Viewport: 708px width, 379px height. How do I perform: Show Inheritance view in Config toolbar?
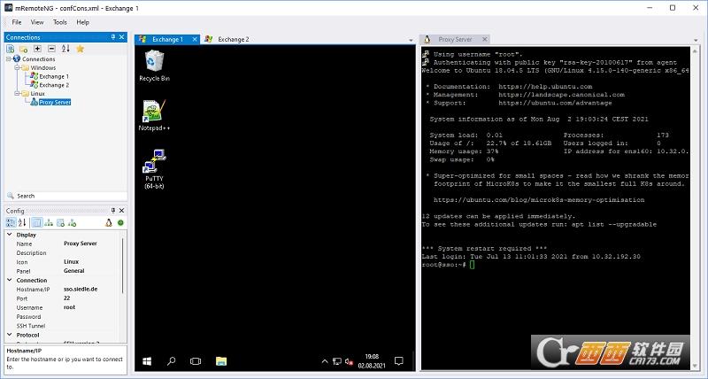tap(49, 222)
